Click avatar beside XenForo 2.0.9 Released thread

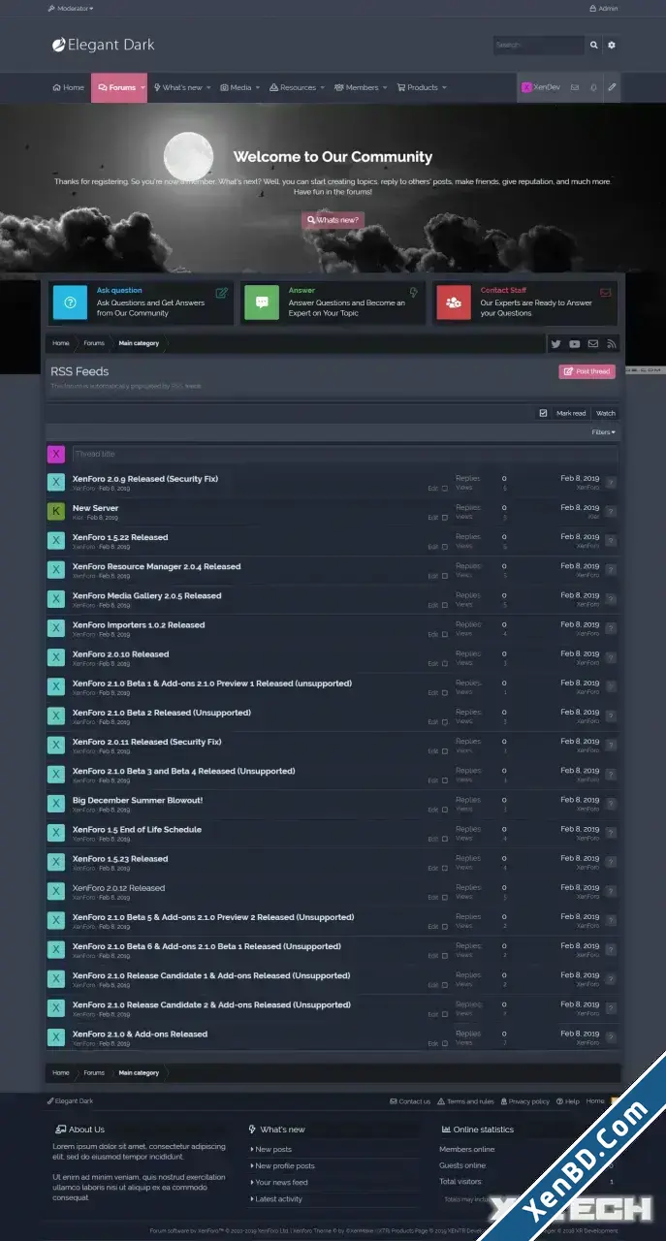pyautogui.click(x=56, y=483)
